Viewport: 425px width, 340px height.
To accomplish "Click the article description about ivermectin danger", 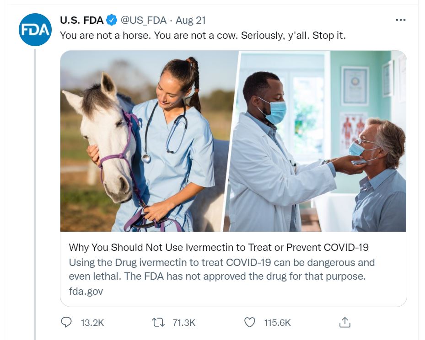I will 222,269.
